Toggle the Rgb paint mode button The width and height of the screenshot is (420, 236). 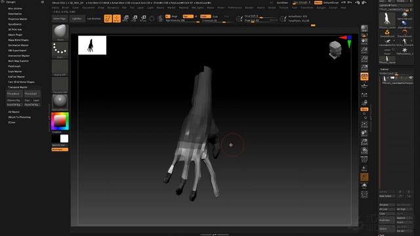188,16
